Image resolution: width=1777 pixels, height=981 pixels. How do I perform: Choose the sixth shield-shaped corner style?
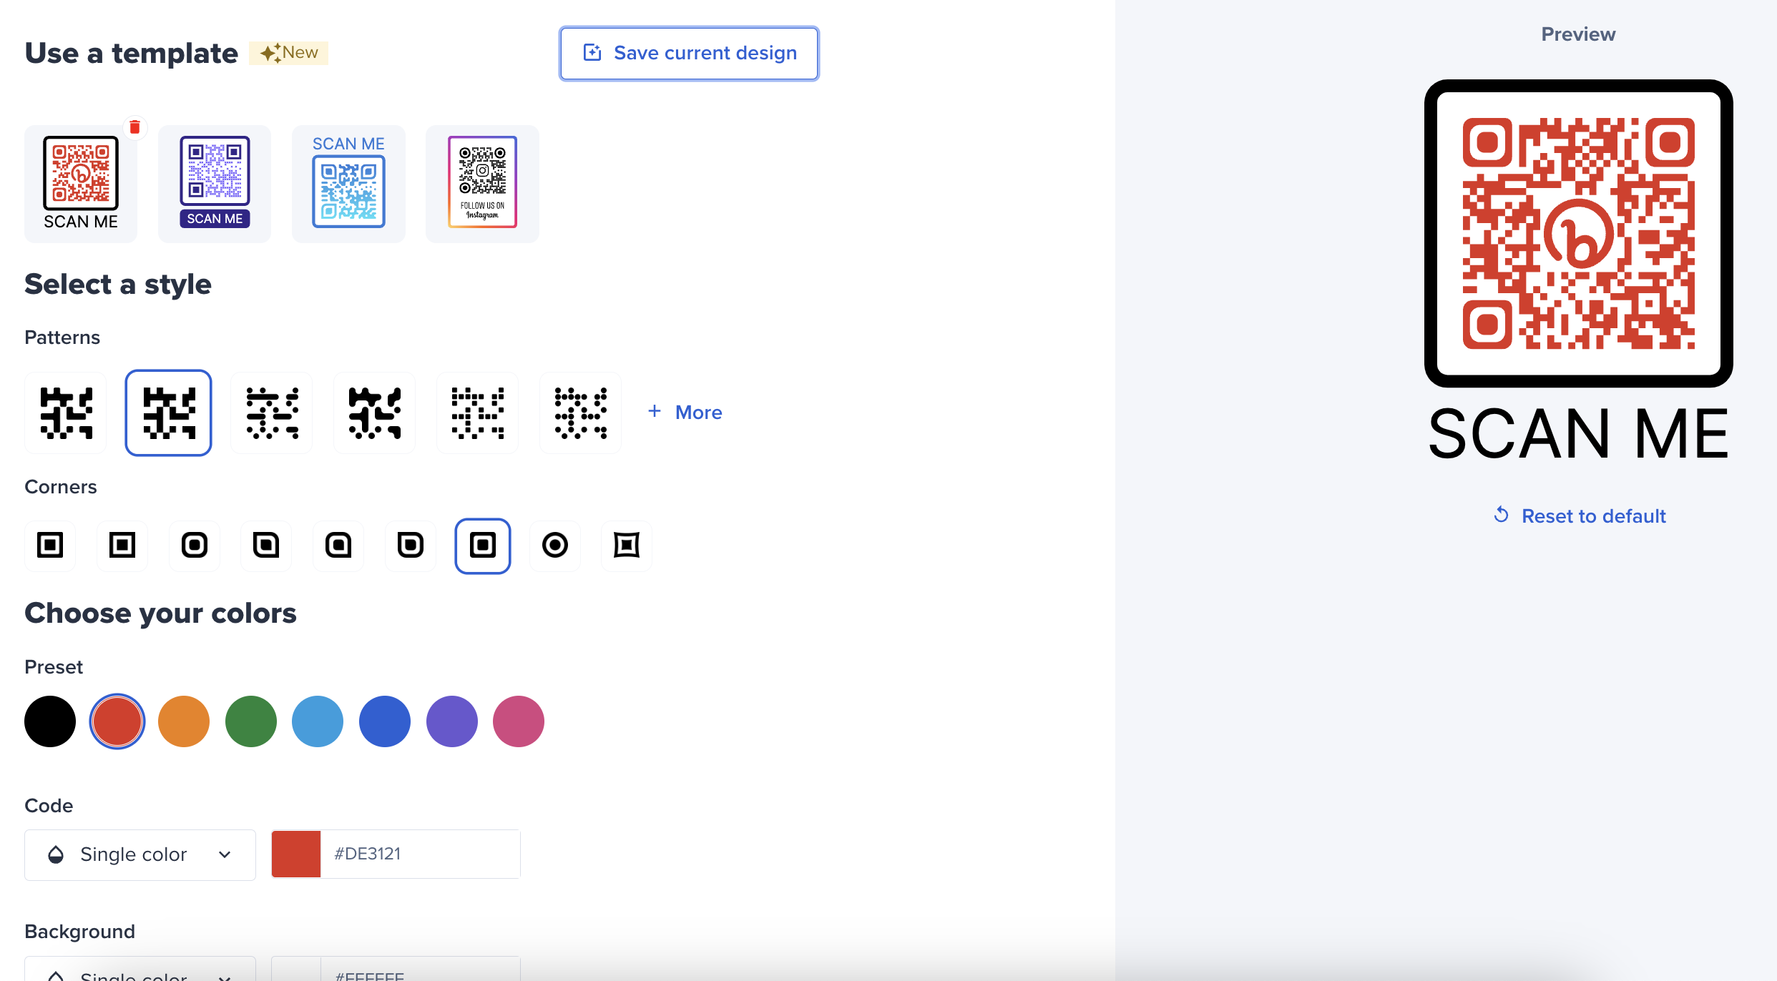pos(411,546)
